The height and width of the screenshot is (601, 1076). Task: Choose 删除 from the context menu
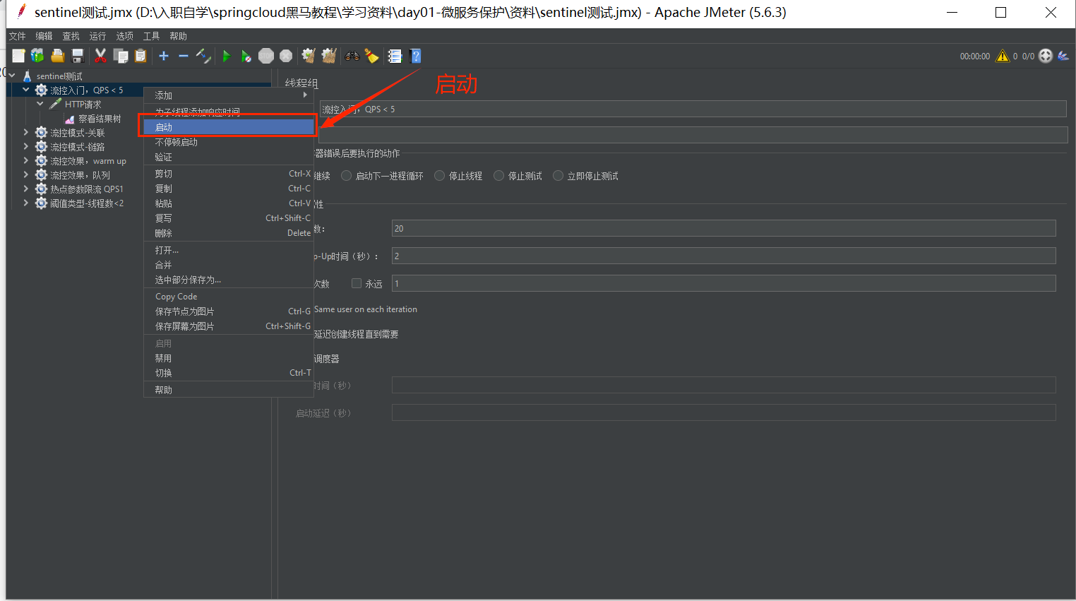[229, 233]
